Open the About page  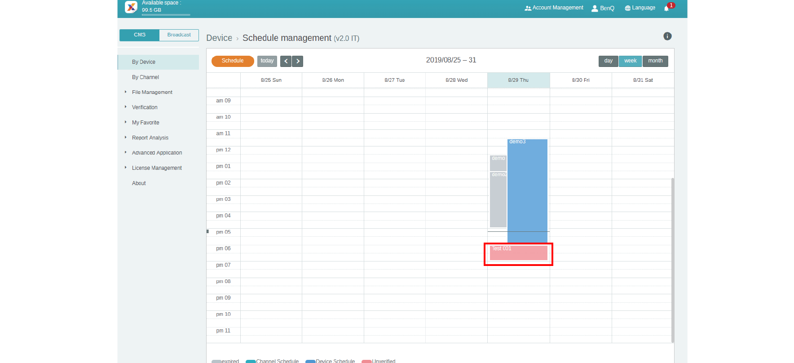pyautogui.click(x=139, y=183)
